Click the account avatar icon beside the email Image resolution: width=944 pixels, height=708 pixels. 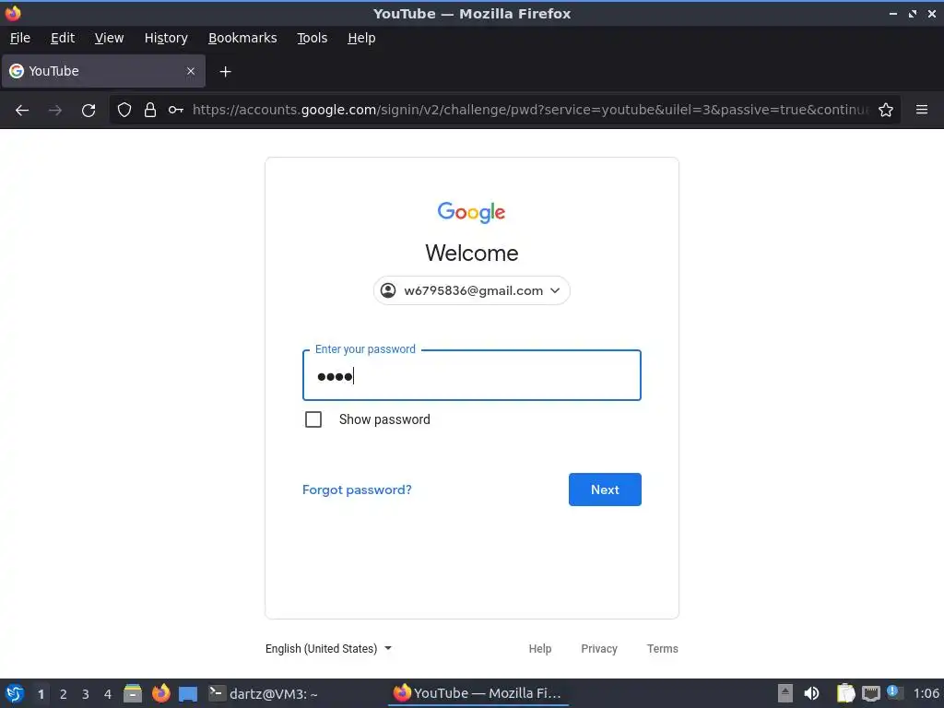[388, 290]
